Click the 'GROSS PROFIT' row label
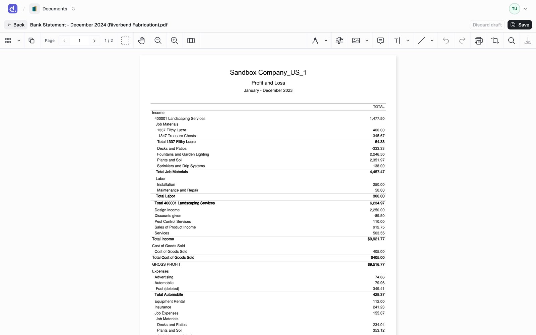The width and height of the screenshot is (536, 335). coord(166,264)
